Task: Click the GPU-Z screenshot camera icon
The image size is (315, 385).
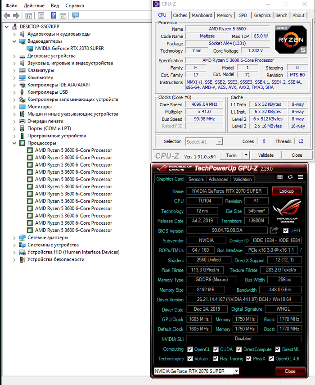Action: pyautogui.click(x=280, y=177)
